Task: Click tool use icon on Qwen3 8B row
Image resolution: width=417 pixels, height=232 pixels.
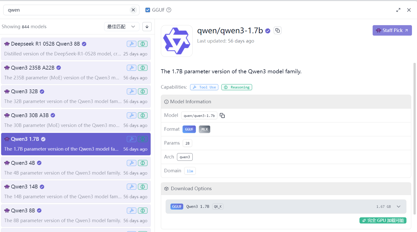Action: [x=132, y=211]
